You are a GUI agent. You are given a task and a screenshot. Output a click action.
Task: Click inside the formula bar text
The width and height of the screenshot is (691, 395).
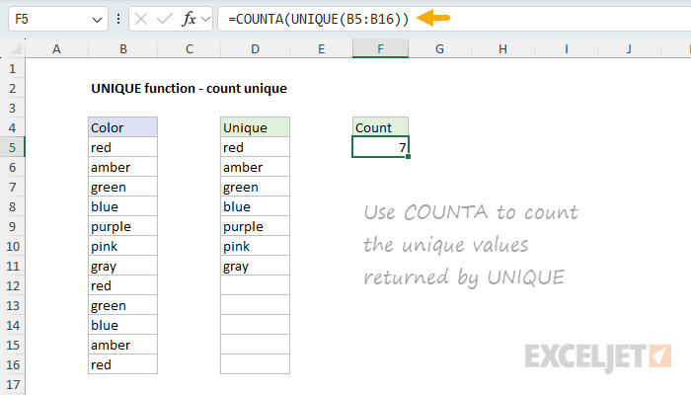(318, 19)
